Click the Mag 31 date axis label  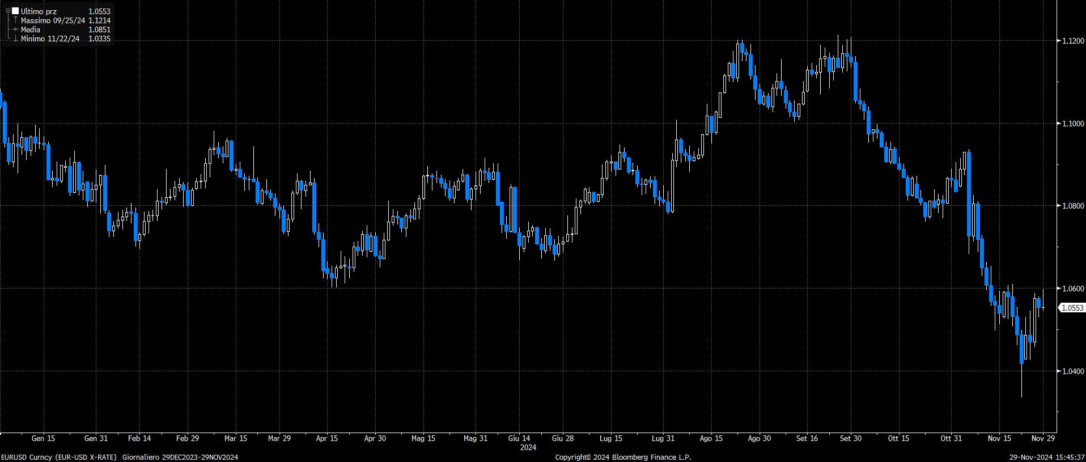point(476,438)
